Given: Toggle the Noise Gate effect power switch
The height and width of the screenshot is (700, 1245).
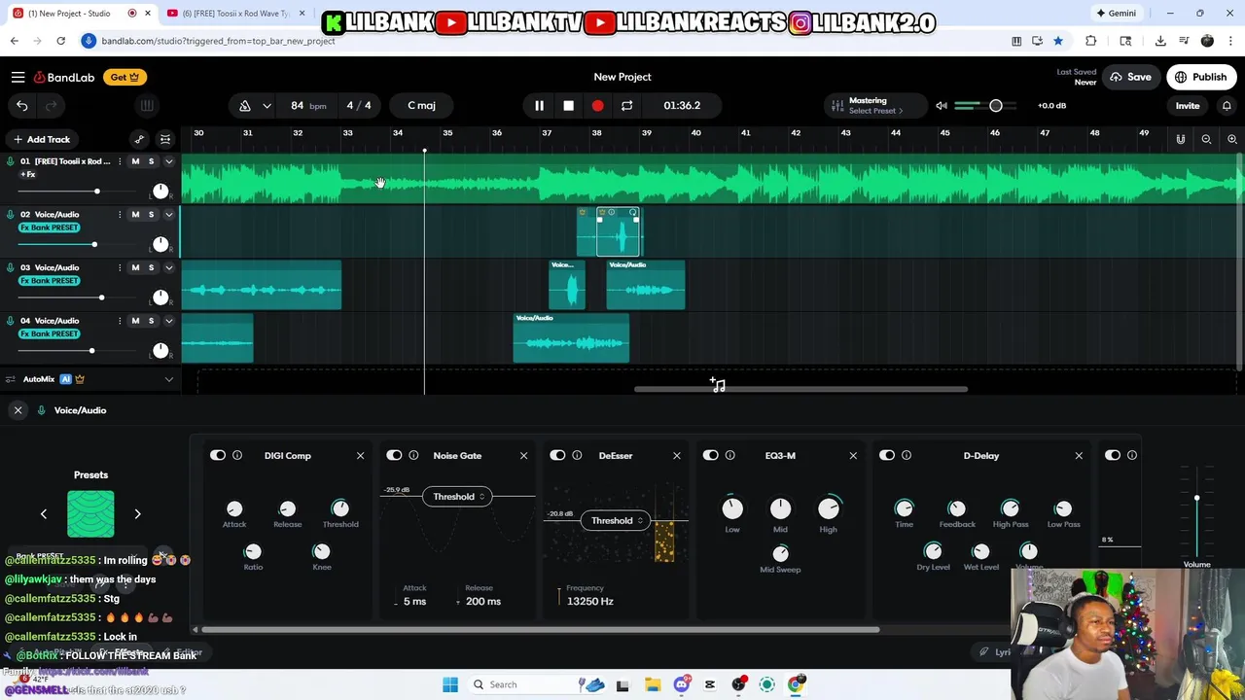Looking at the screenshot, I should tap(394, 455).
